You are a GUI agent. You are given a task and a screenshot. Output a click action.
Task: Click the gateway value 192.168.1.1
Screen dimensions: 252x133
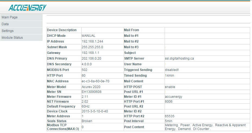pyautogui.click(x=90, y=53)
